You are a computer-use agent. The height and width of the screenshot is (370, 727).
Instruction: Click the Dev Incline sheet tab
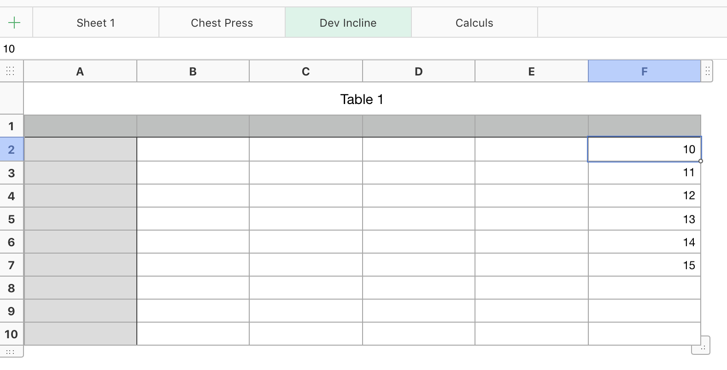pyautogui.click(x=348, y=23)
